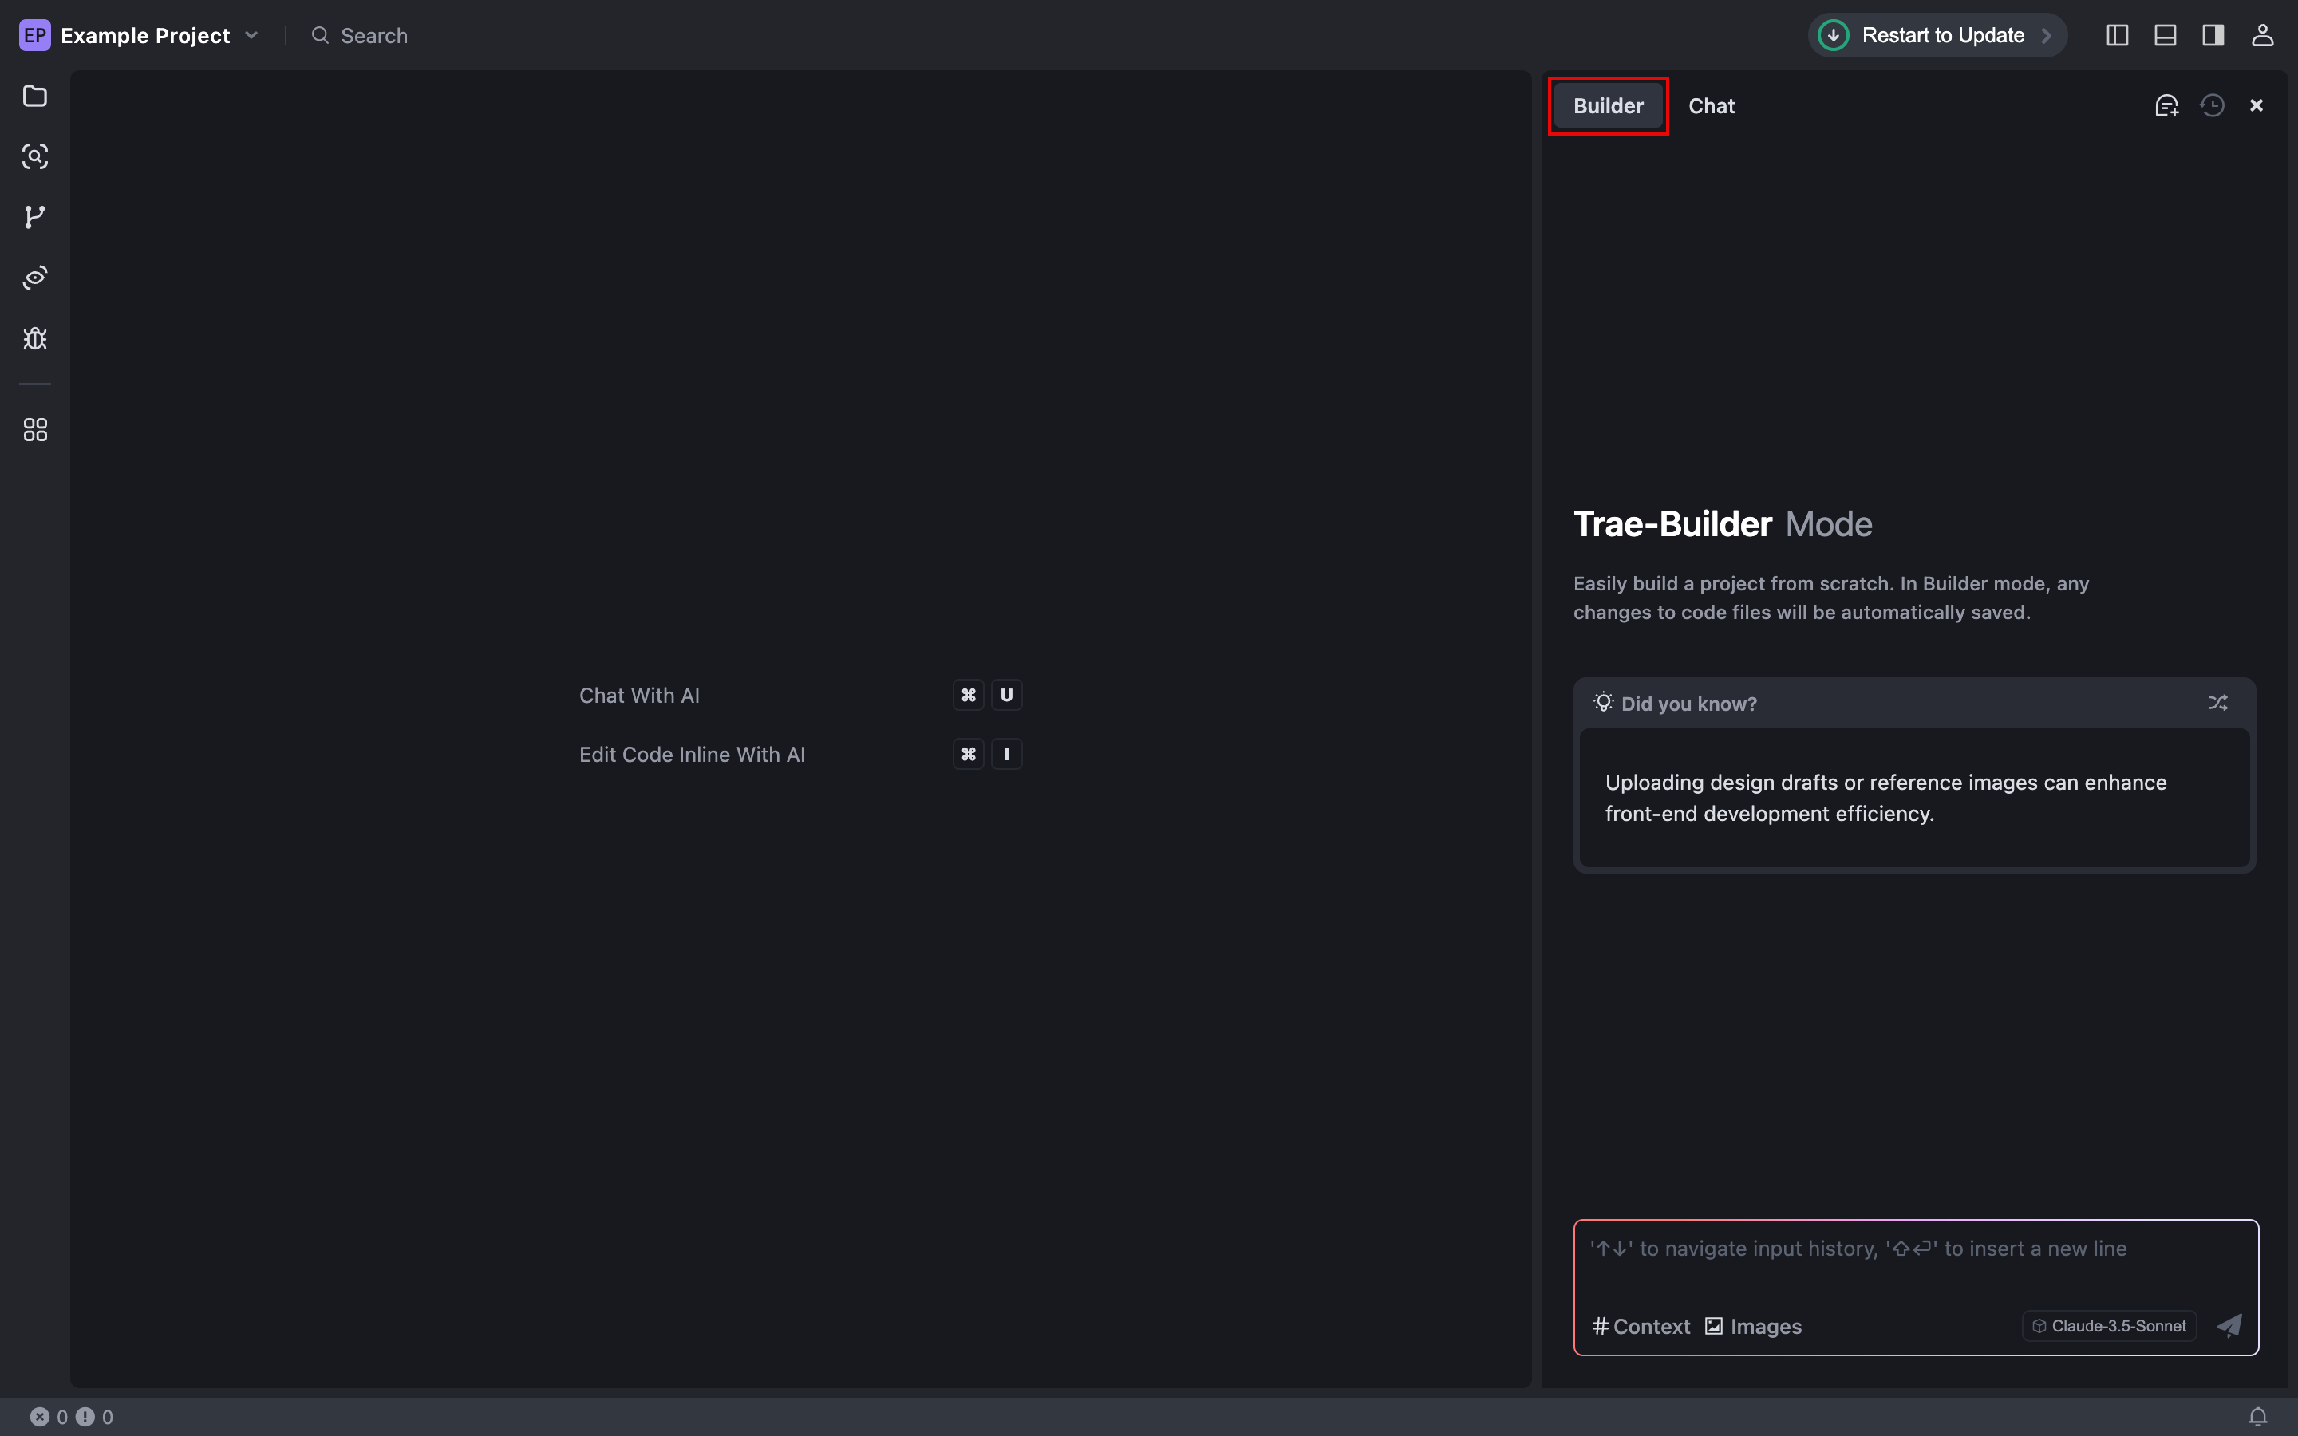Click the EP project badge icon

pos(35,35)
